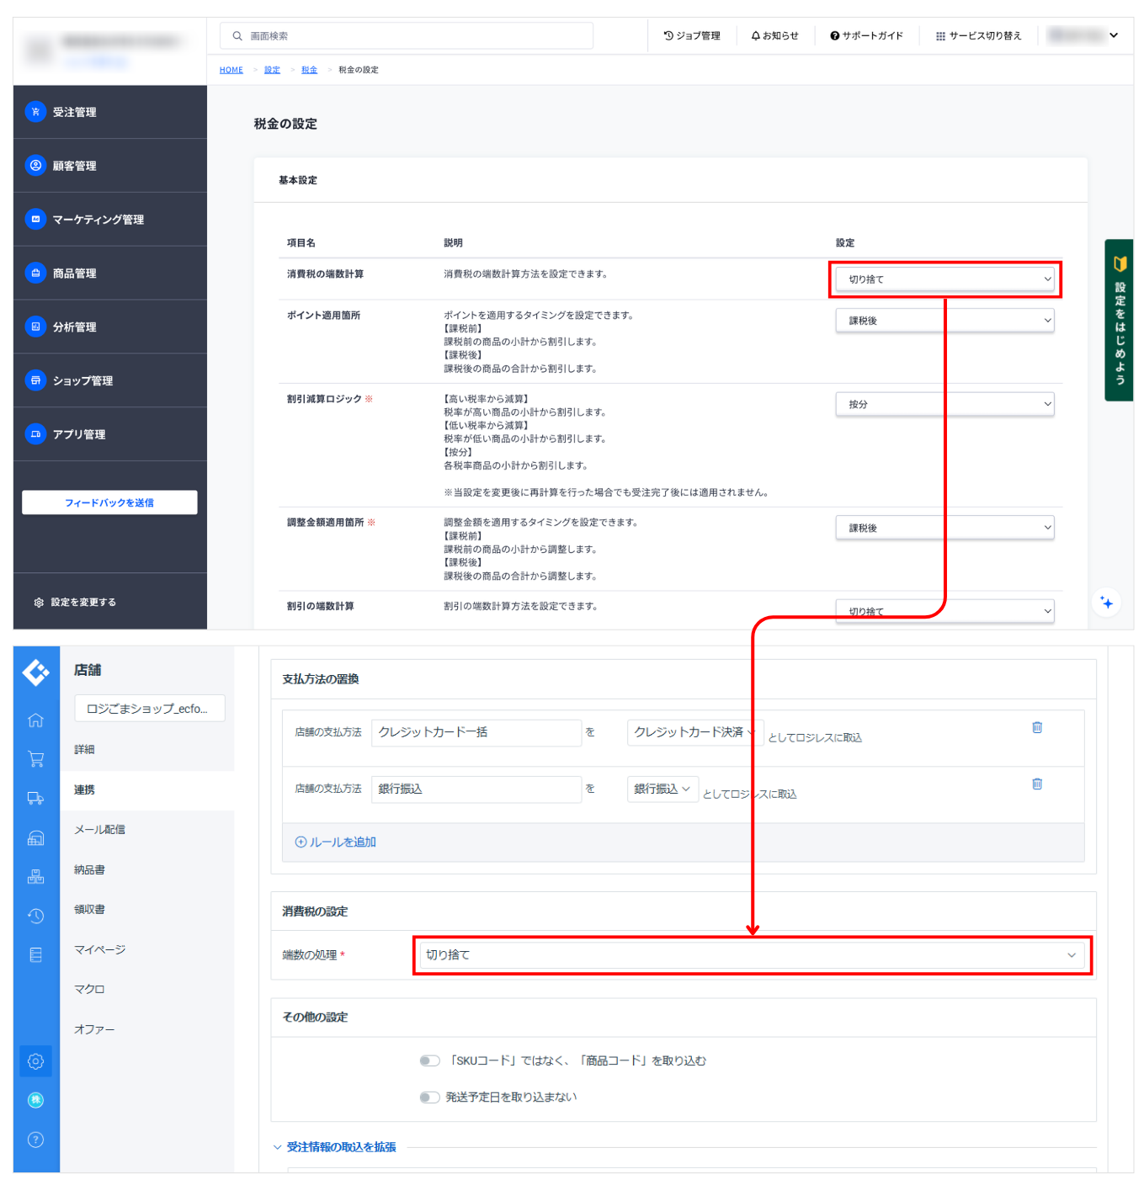Click the help question mark icon
The image size is (1144, 1185).
pos(35,1140)
